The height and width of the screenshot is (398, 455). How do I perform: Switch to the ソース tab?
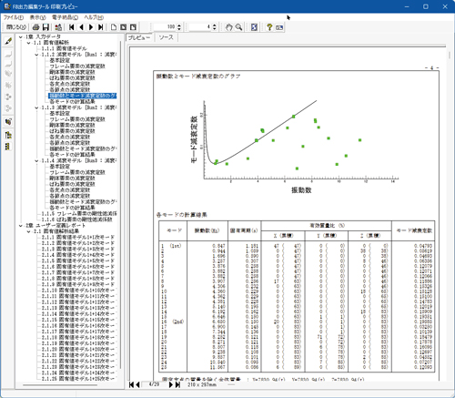167,37
